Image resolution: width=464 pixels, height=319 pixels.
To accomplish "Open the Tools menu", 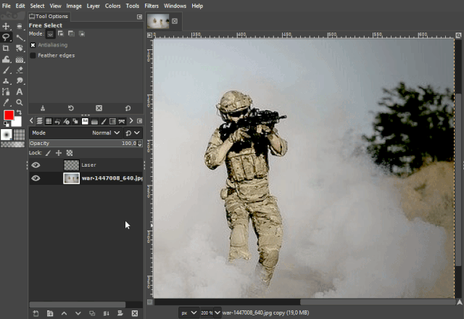I will [x=132, y=6].
